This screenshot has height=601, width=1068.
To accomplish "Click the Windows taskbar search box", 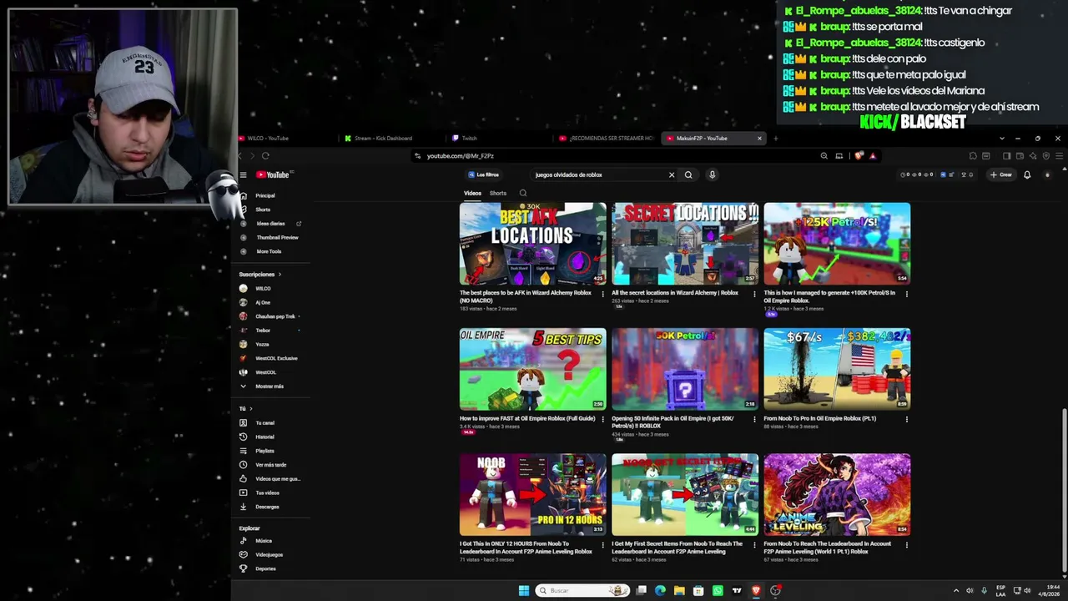I will 582,591.
